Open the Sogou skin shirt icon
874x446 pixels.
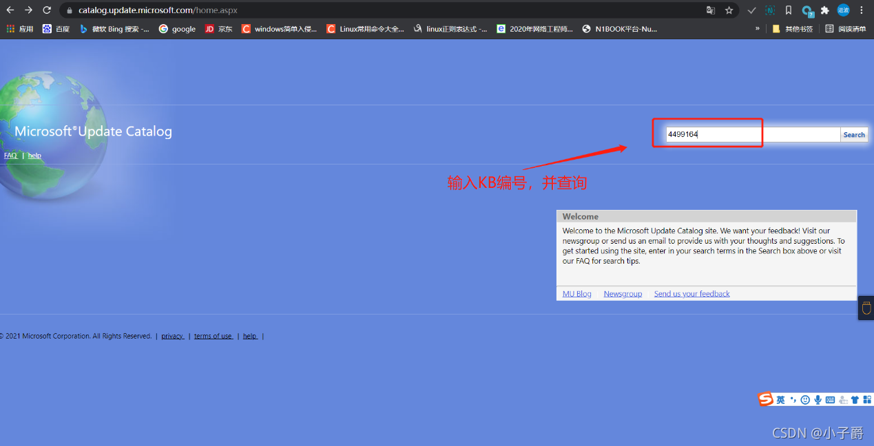pyautogui.click(x=855, y=400)
